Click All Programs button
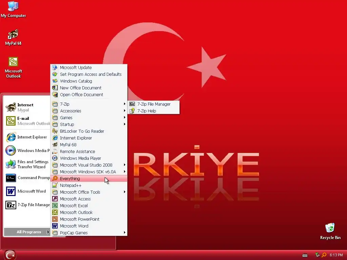347x260 pixels. [27, 232]
